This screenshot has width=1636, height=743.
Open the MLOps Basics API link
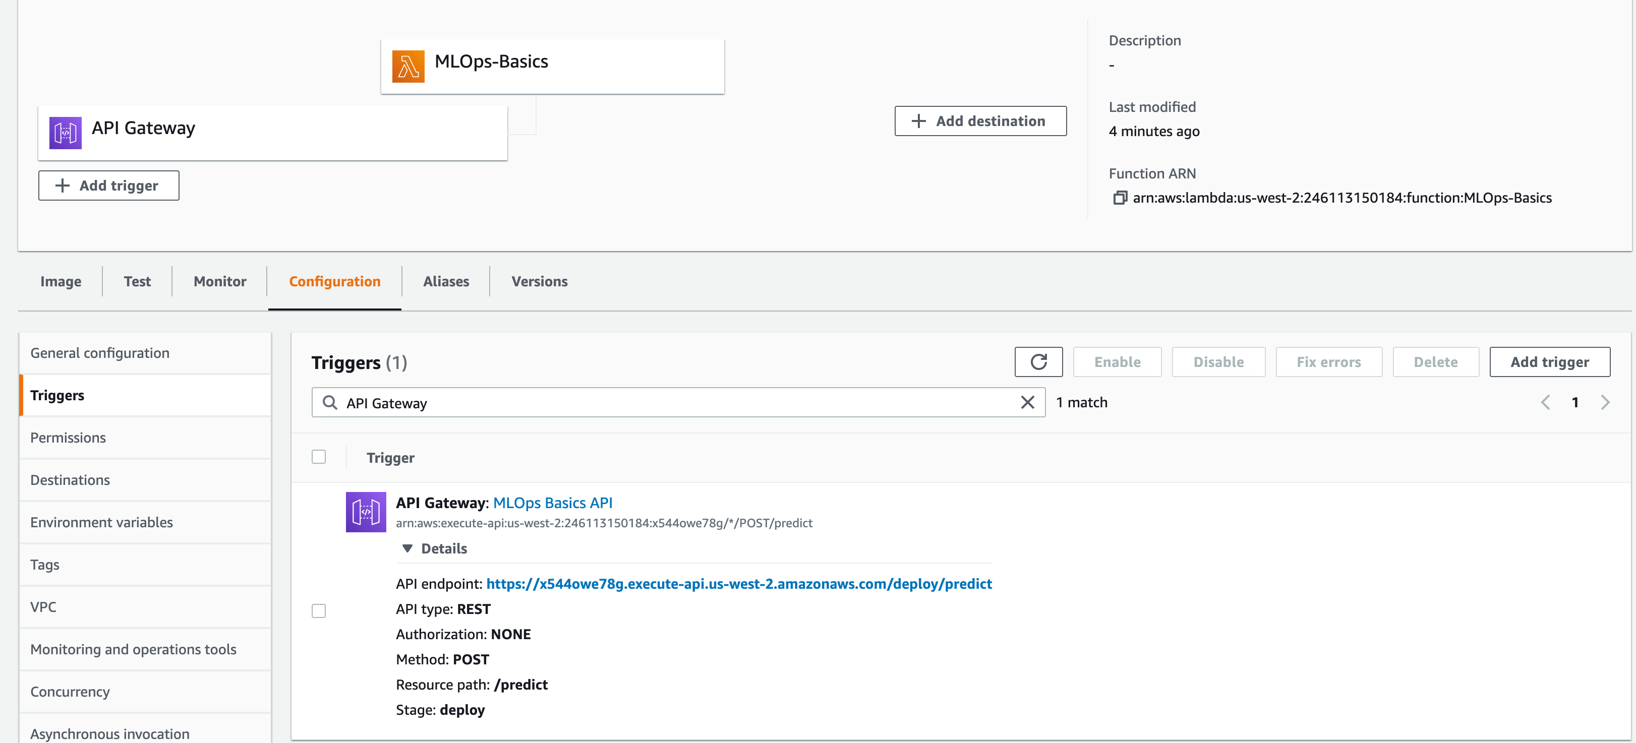(x=553, y=503)
